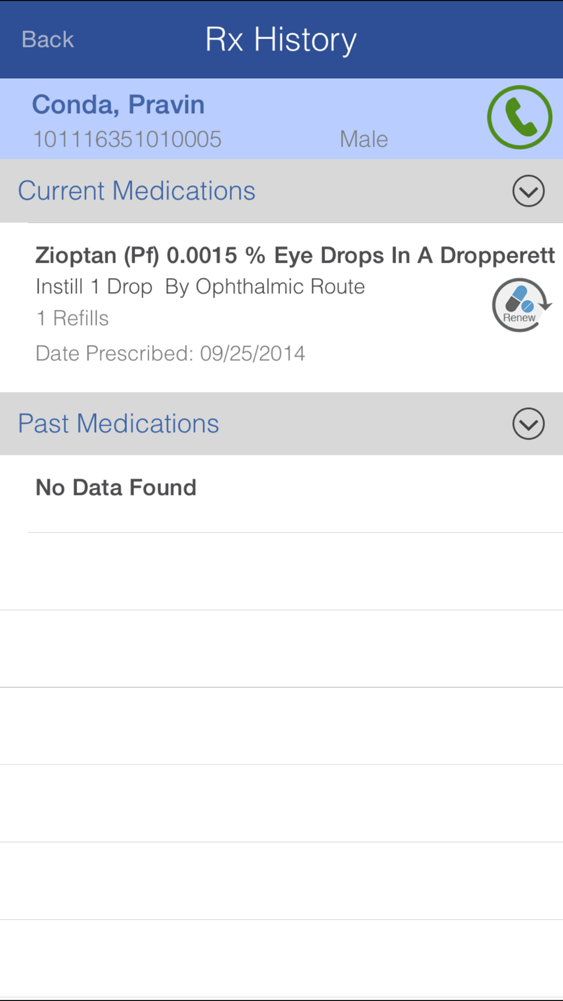563x1001 pixels.
Task: Collapse the Past Medications chevron
Action: 528,423
